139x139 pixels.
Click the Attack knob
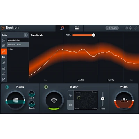(32, 93)
